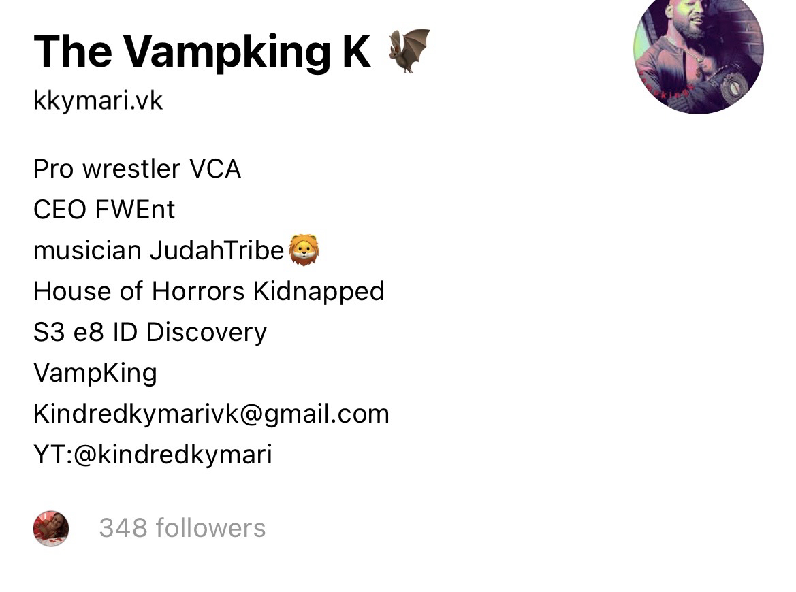
Task: Tap the word "Kidnapped" in bio
Action: pyautogui.click(x=319, y=292)
